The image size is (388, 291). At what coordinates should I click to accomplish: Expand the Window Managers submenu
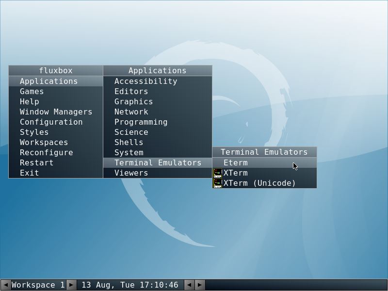(56, 112)
